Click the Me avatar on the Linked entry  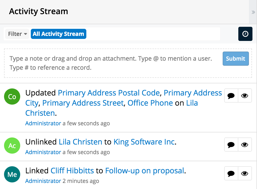click(12, 174)
